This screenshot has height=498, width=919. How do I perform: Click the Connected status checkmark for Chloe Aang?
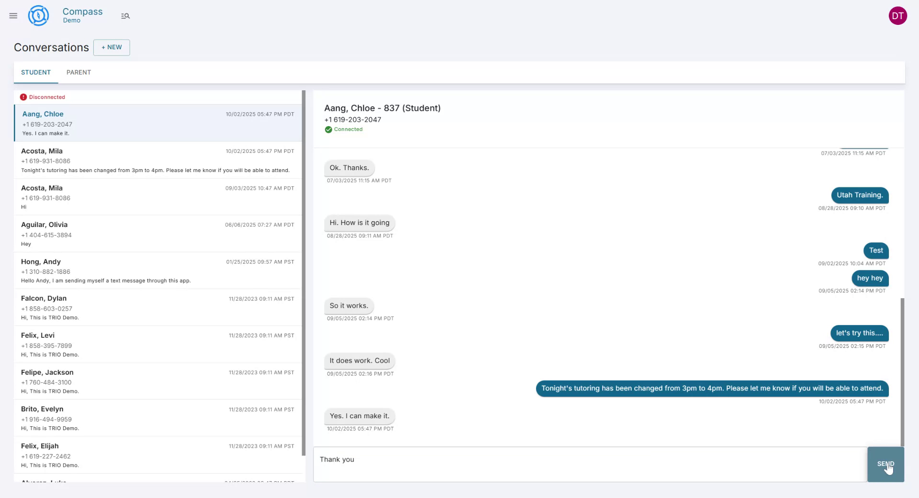(328, 129)
